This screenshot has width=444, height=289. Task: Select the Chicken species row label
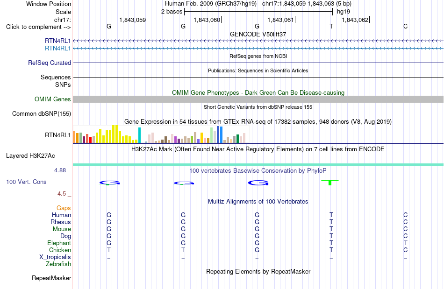(60, 250)
